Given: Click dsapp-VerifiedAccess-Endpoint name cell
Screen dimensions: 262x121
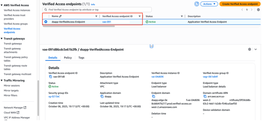Looking at the screenshot, I should pos(68,22).
